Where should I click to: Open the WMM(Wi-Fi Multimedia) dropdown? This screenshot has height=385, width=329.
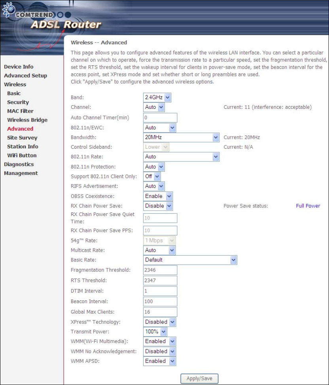159,341
